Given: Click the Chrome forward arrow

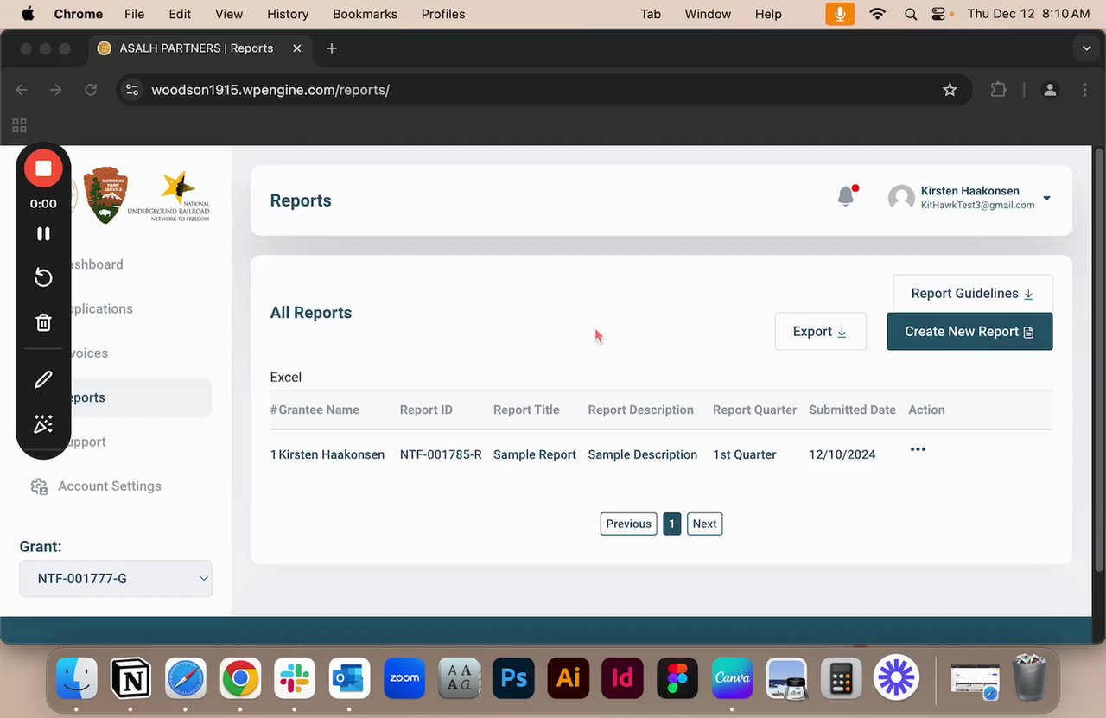Looking at the screenshot, I should (x=55, y=90).
